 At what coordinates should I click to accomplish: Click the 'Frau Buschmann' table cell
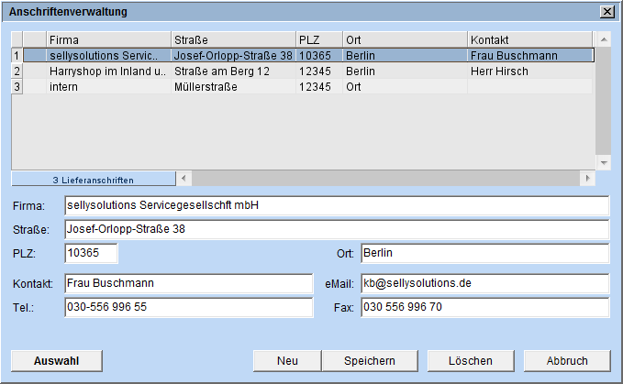coord(530,55)
